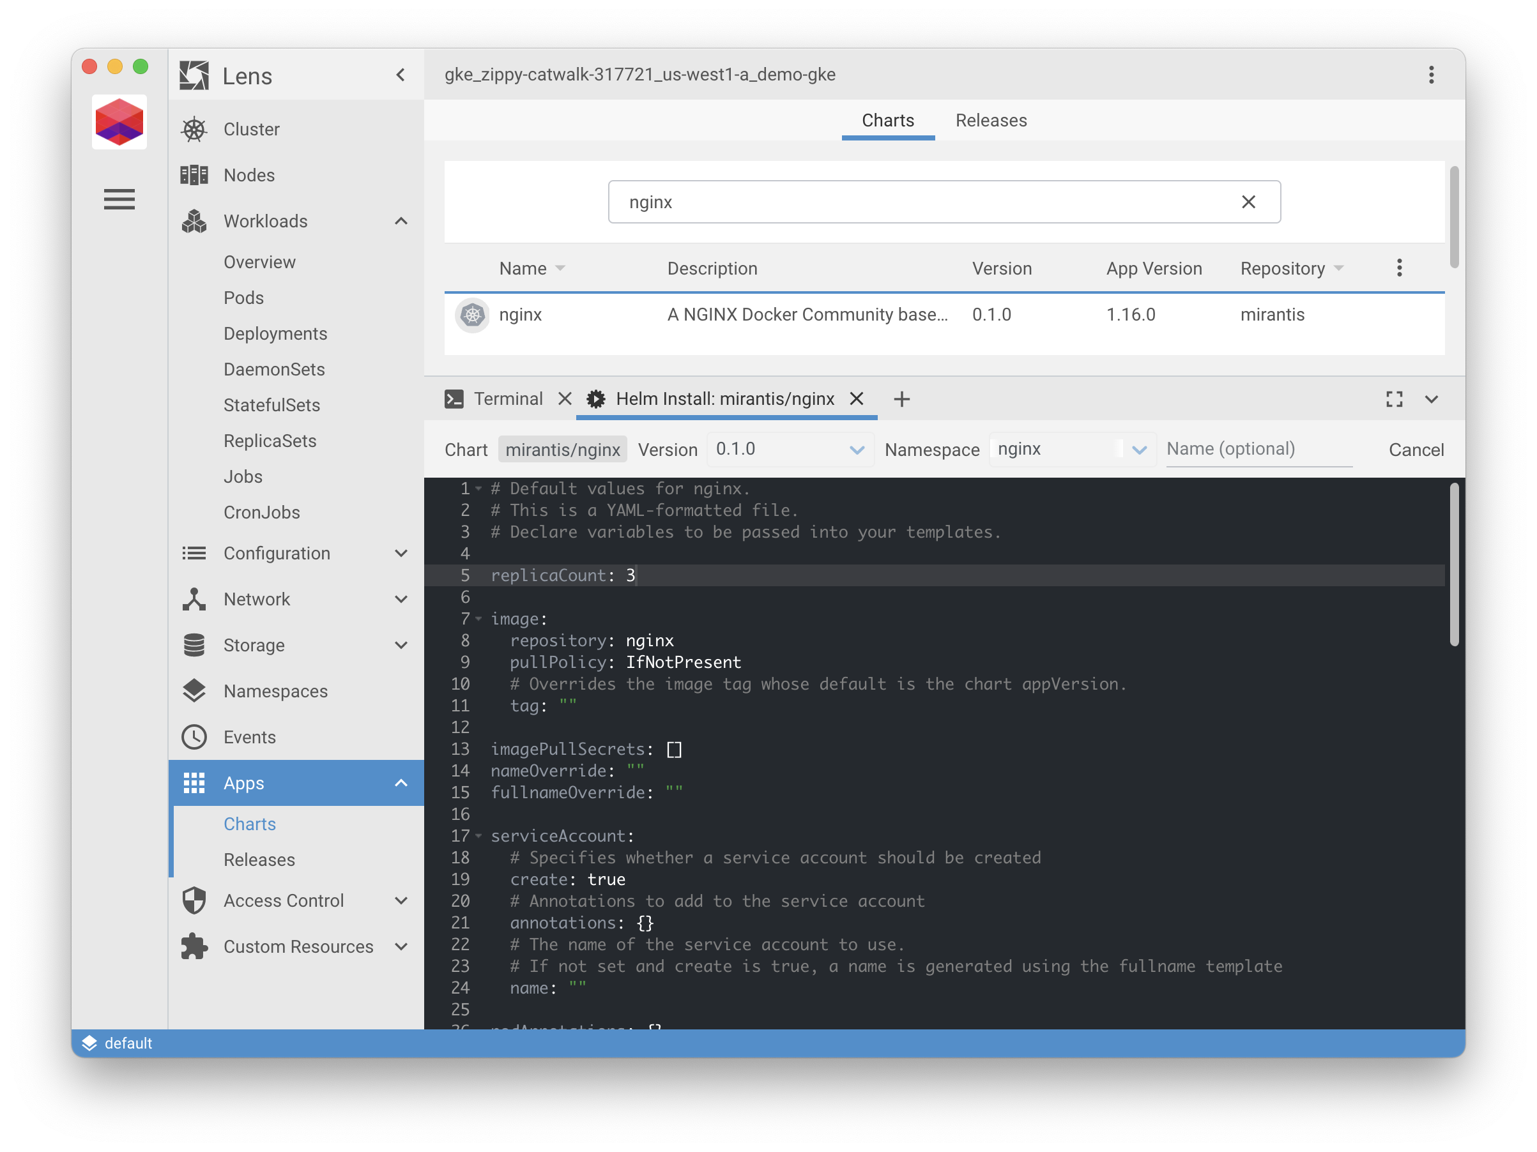Click the demo-gke cluster cube icon
Viewport: 1537px width, 1152px height.
coord(119,122)
